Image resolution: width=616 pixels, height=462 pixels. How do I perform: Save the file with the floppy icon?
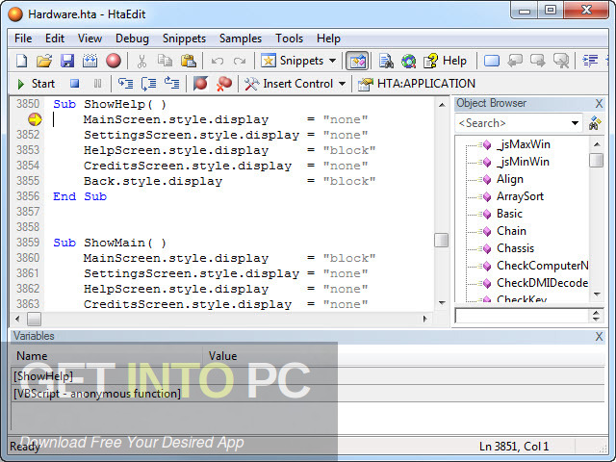pyautogui.click(x=67, y=61)
